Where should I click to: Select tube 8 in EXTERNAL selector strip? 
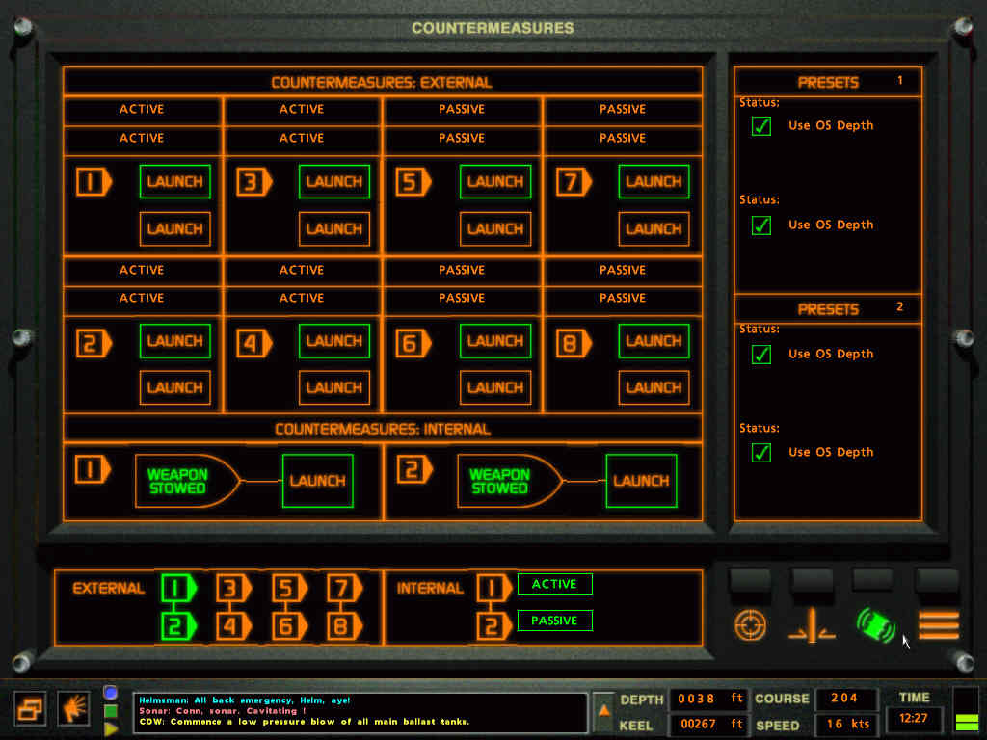[x=344, y=626]
